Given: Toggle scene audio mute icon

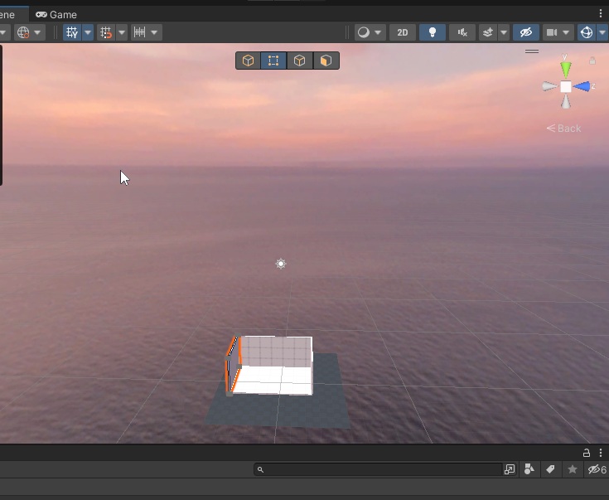Looking at the screenshot, I should click(x=462, y=32).
